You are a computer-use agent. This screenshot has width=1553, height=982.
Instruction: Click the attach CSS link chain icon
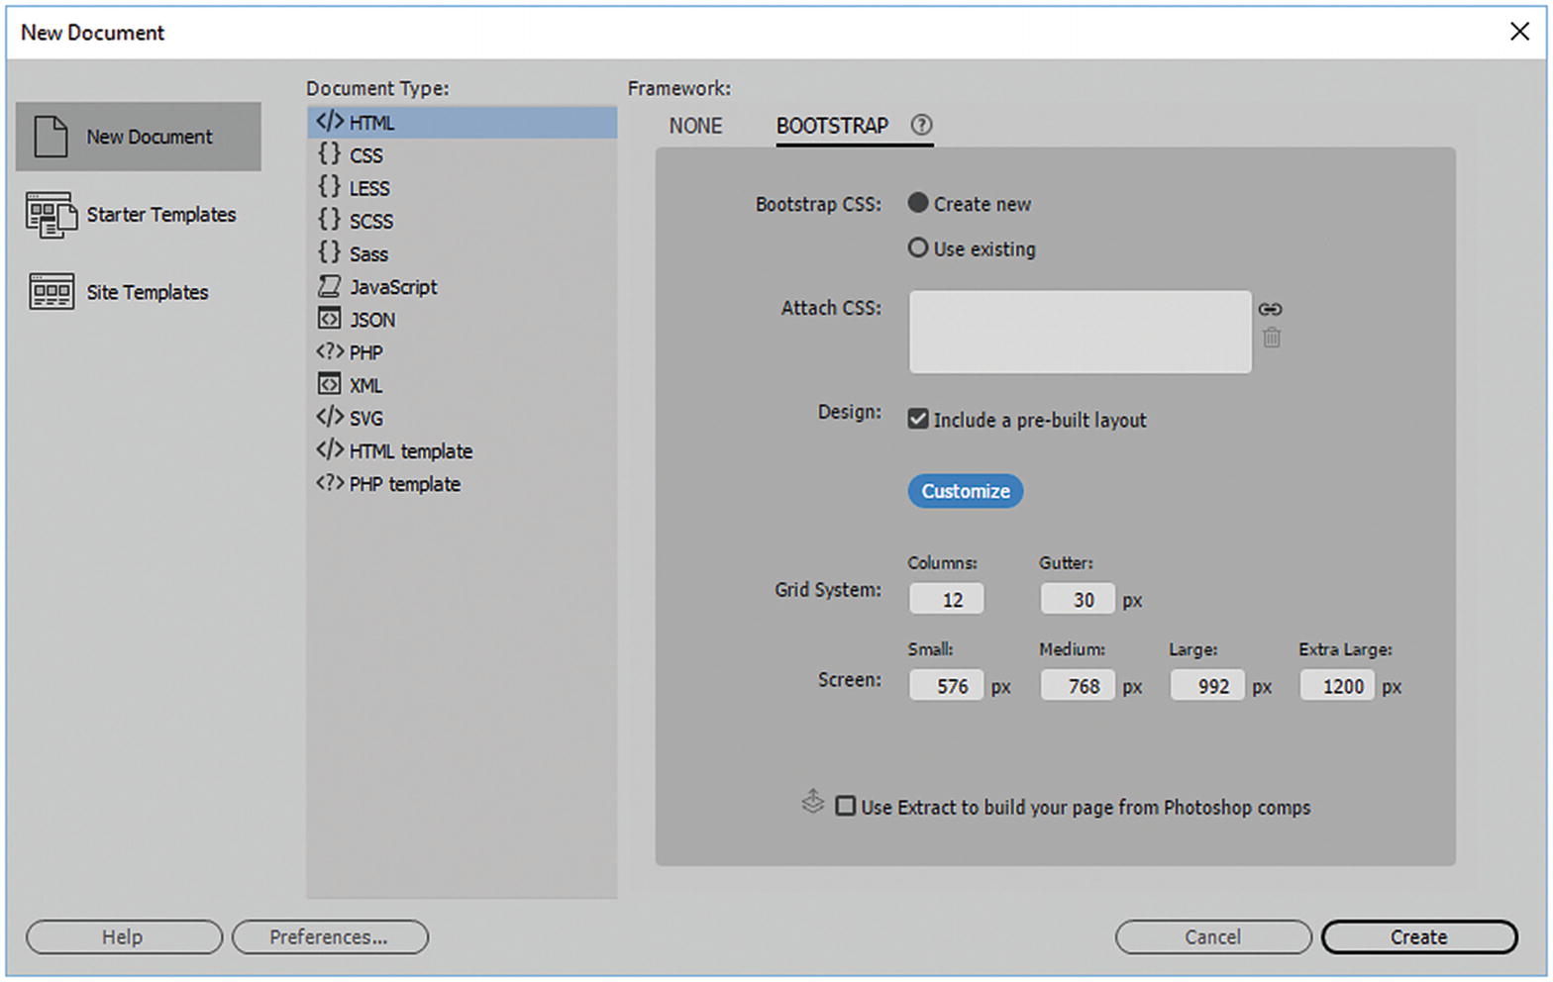tap(1270, 309)
